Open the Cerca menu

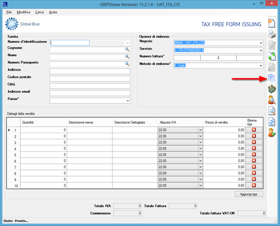[x=40, y=12]
